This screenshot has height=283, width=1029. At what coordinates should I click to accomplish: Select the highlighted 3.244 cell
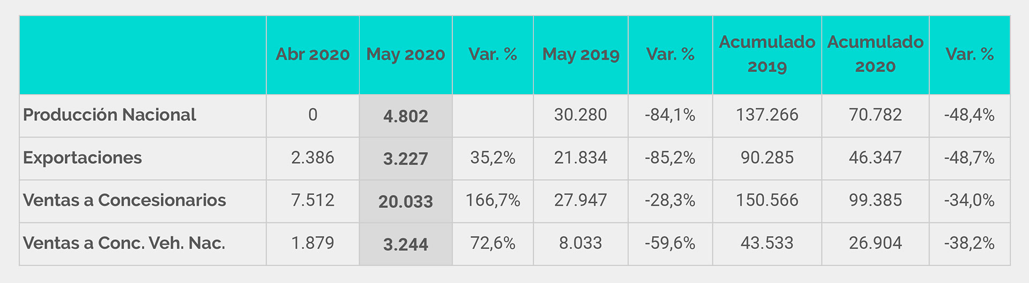[x=406, y=244]
